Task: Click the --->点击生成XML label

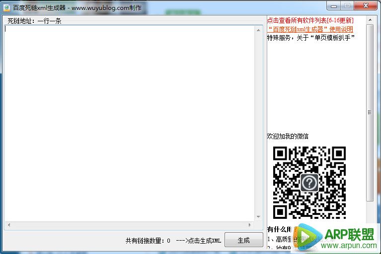Action: pyautogui.click(x=199, y=241)
